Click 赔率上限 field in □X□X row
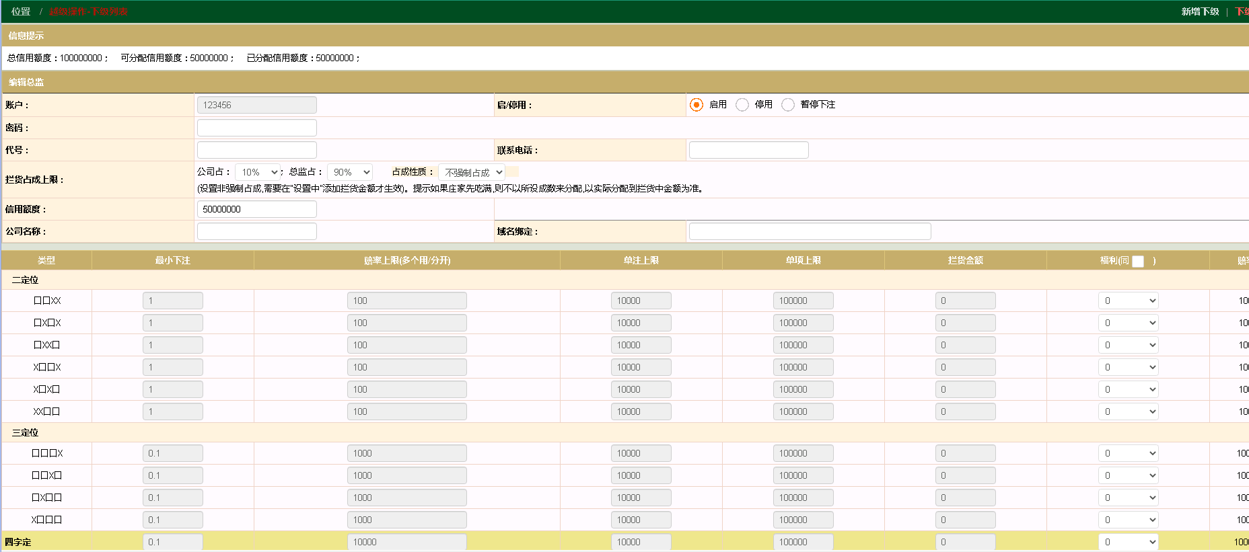This screenshot has height=552, width=1249. pos(407,323)
